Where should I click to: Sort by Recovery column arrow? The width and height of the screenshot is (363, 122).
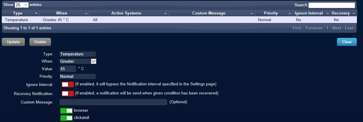point(353,13)
